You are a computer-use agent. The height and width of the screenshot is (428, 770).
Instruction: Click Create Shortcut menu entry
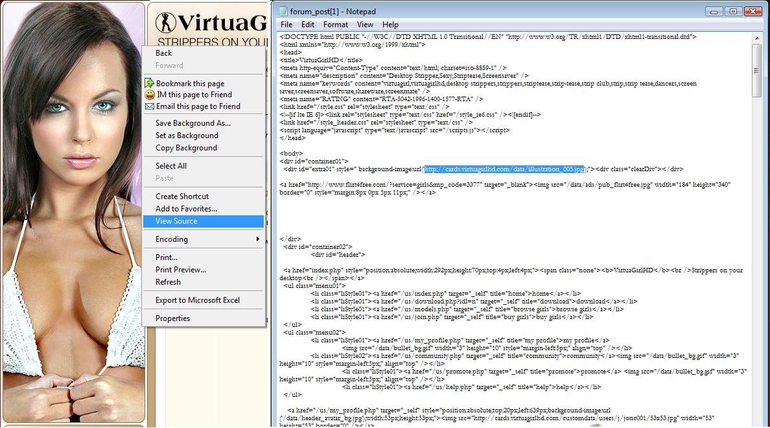pyautogui.click(x=181, y=196)
